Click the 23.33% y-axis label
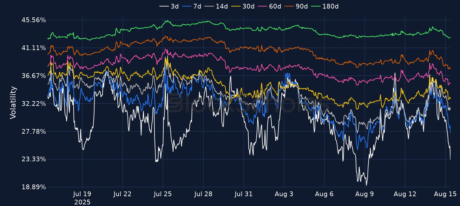 click(x=34, y=159)
